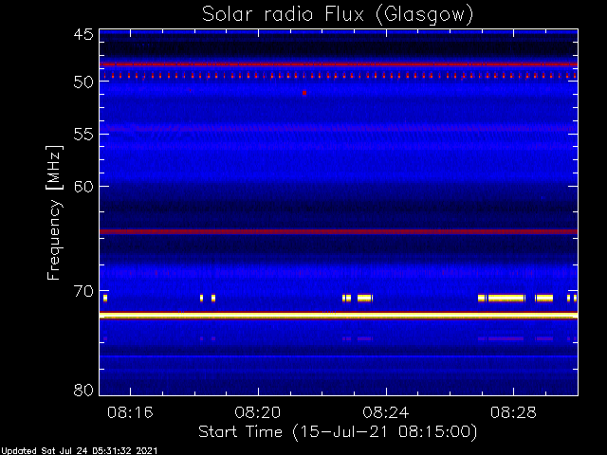Click the 60 frequency tick label
Image resolution: width=607 pixels, height=455 pixels.
coord(83,187)
